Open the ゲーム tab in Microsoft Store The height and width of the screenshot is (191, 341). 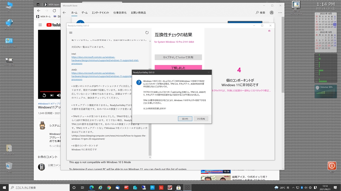(84, 13)
